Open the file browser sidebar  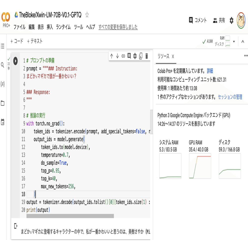(3, 103)
